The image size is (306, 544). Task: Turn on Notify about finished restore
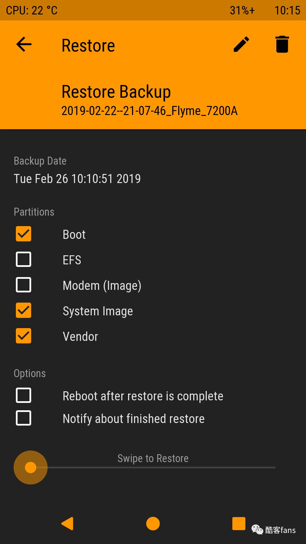pos(24,418)
